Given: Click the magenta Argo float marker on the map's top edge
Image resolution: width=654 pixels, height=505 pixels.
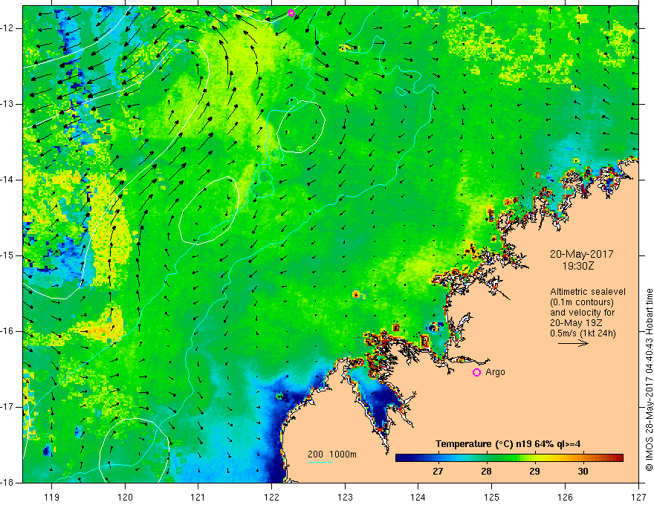Looking at the screenshot, I should (291, 13).
